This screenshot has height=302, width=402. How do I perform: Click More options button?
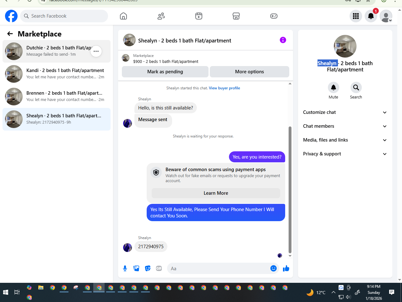point(249,72)
